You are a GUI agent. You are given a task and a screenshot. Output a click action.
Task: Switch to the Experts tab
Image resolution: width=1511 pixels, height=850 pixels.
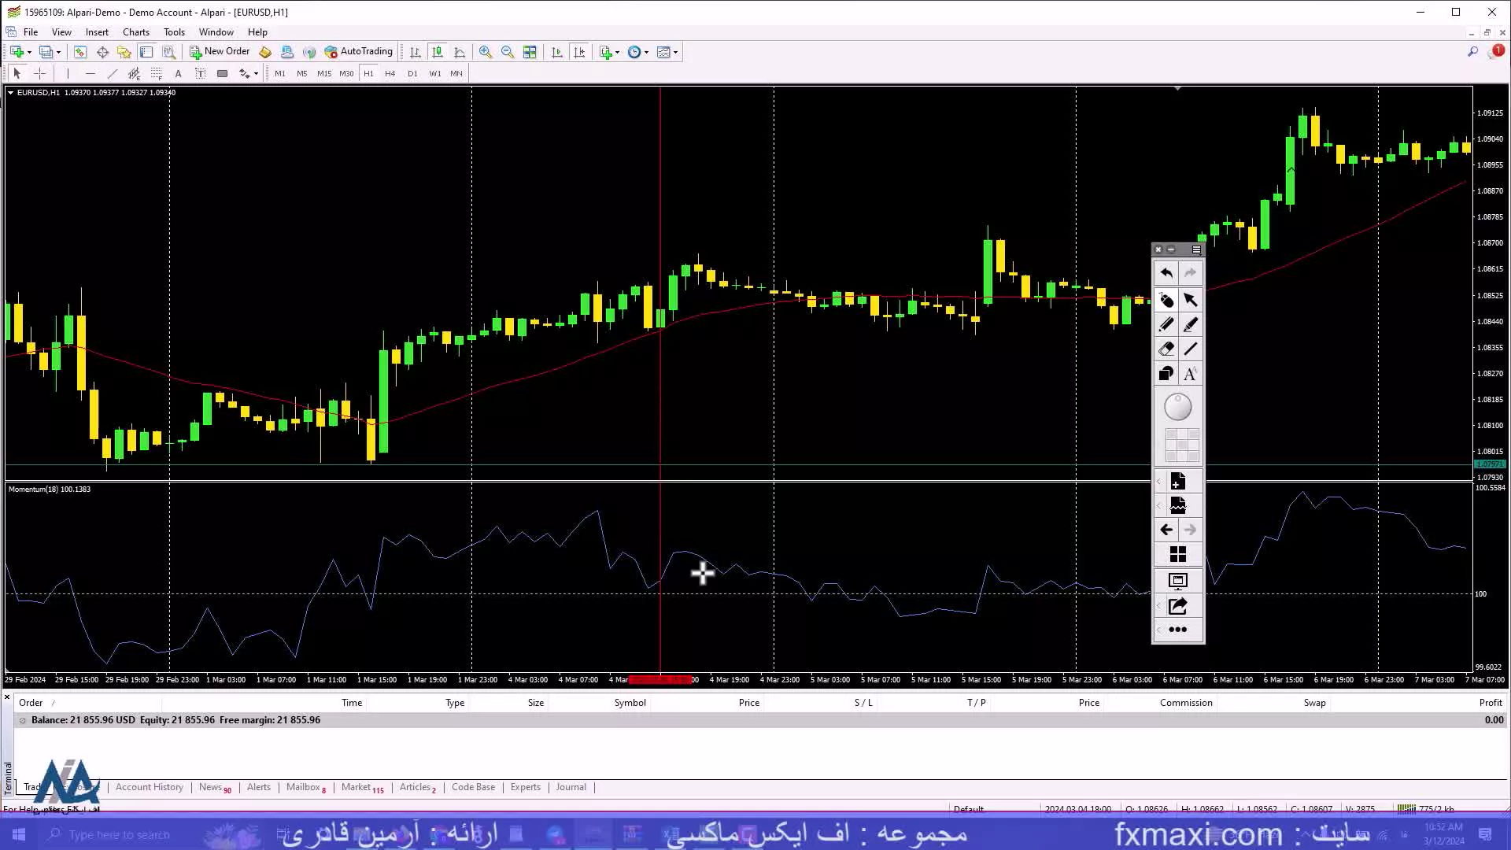525,785
